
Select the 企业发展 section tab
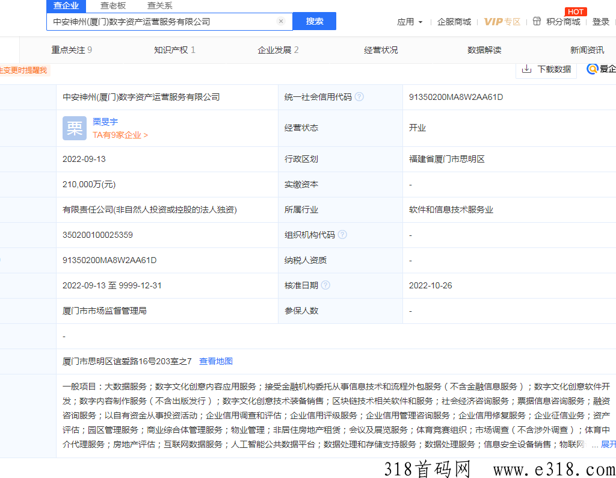click(278, 50)
